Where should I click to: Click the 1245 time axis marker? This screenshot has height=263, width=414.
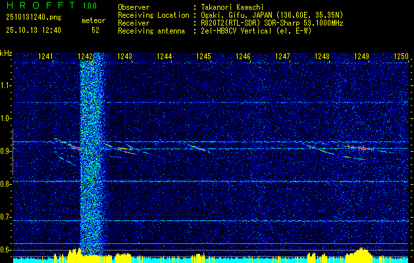click(203, 56)
